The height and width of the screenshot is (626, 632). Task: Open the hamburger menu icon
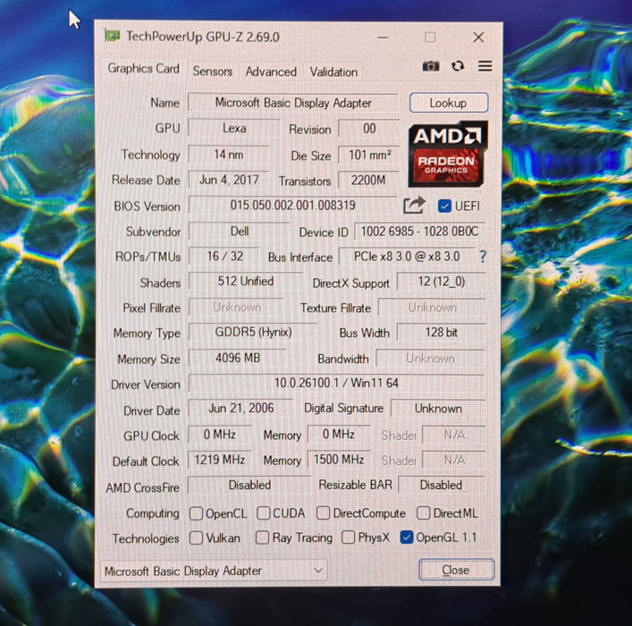[x=485, y=66]
